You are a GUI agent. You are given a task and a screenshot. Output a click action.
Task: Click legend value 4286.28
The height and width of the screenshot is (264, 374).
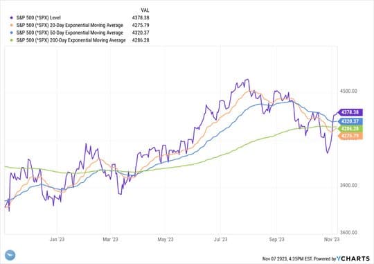click(x=141, y=40)
